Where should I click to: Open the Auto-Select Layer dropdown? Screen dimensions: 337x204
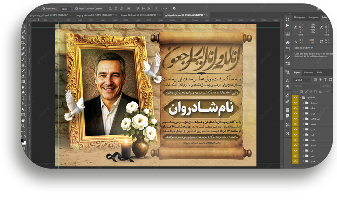[66, 8]
